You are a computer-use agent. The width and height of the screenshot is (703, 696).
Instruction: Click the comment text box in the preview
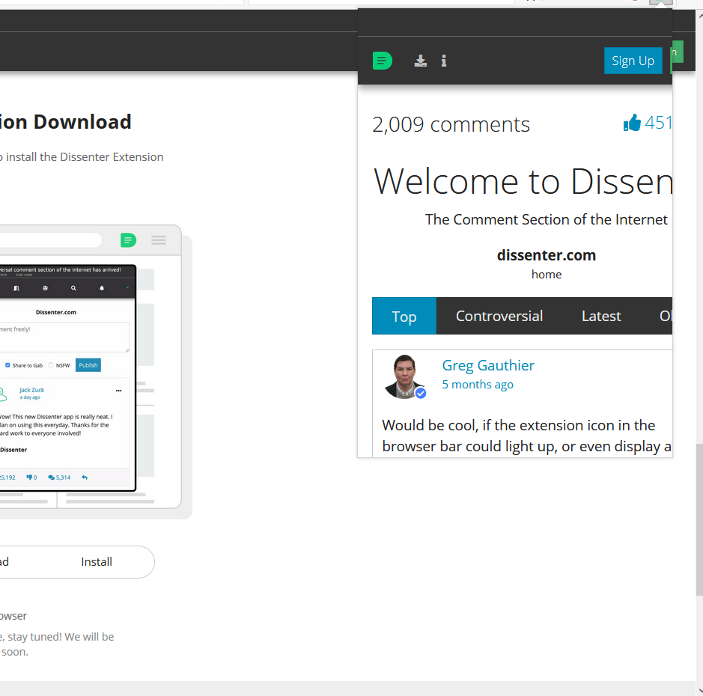(64, 337)
